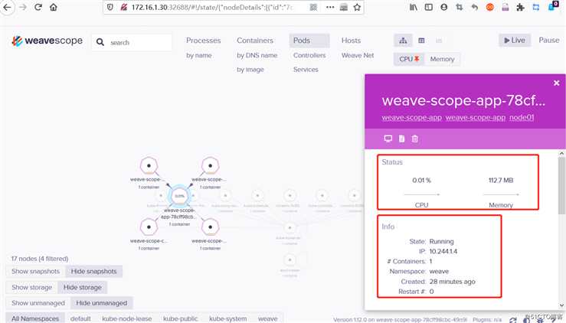The width and height of the screenshot is (566, 323).
Task: Bookmark this page with the star icon
Action: click(357, 7)
